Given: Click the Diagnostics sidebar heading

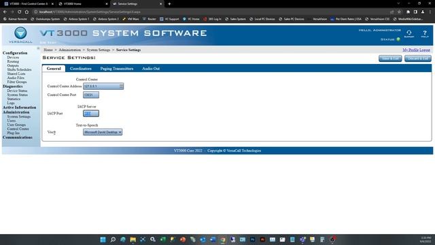Looking at the screenshot, I should point(12,86).
